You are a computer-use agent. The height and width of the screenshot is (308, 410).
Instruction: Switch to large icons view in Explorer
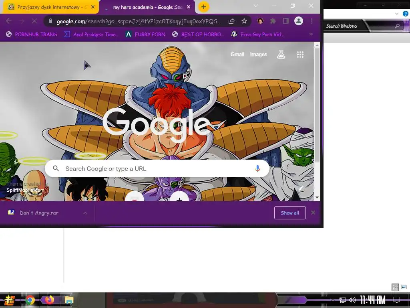tap(404, 287)
